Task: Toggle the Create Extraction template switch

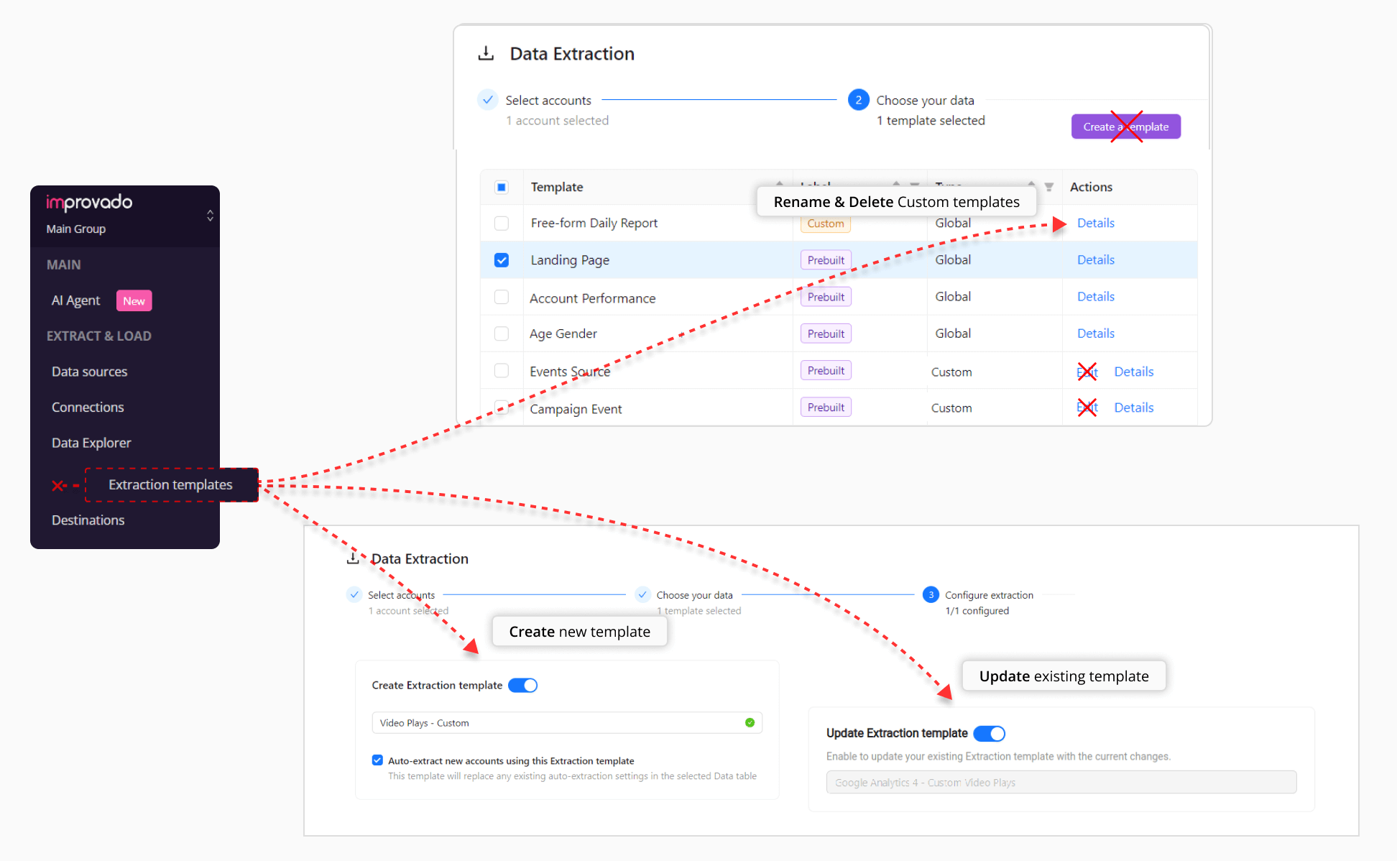Action: coord(522,685)
